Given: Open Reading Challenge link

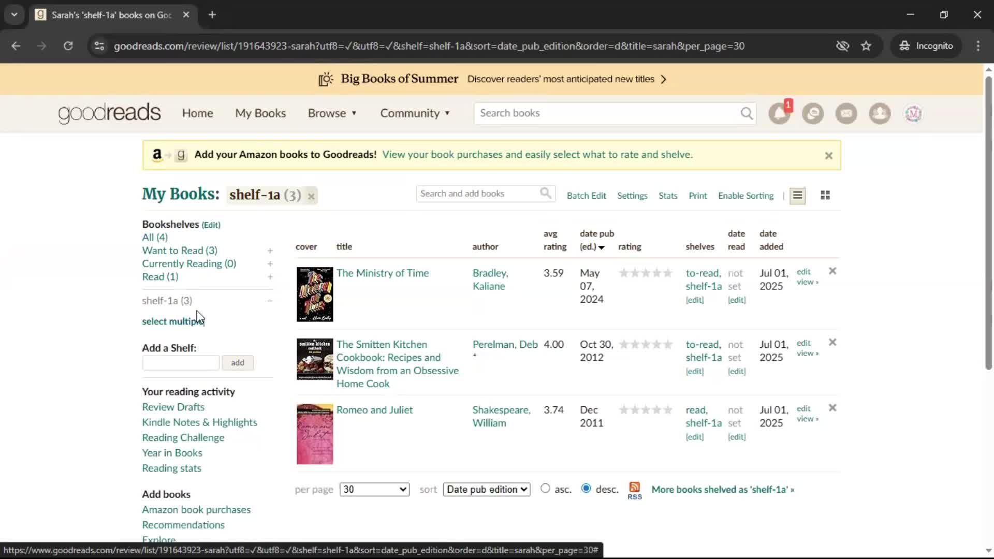Looking at the screenshot, I should 183,437.
